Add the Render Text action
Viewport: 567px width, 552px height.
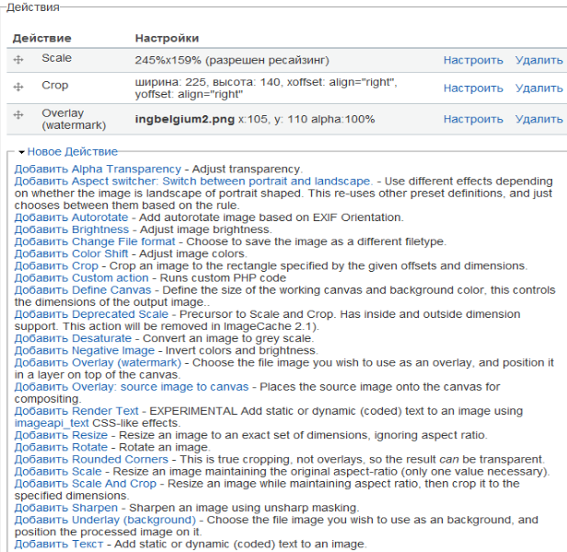click(x=76, y=411)
